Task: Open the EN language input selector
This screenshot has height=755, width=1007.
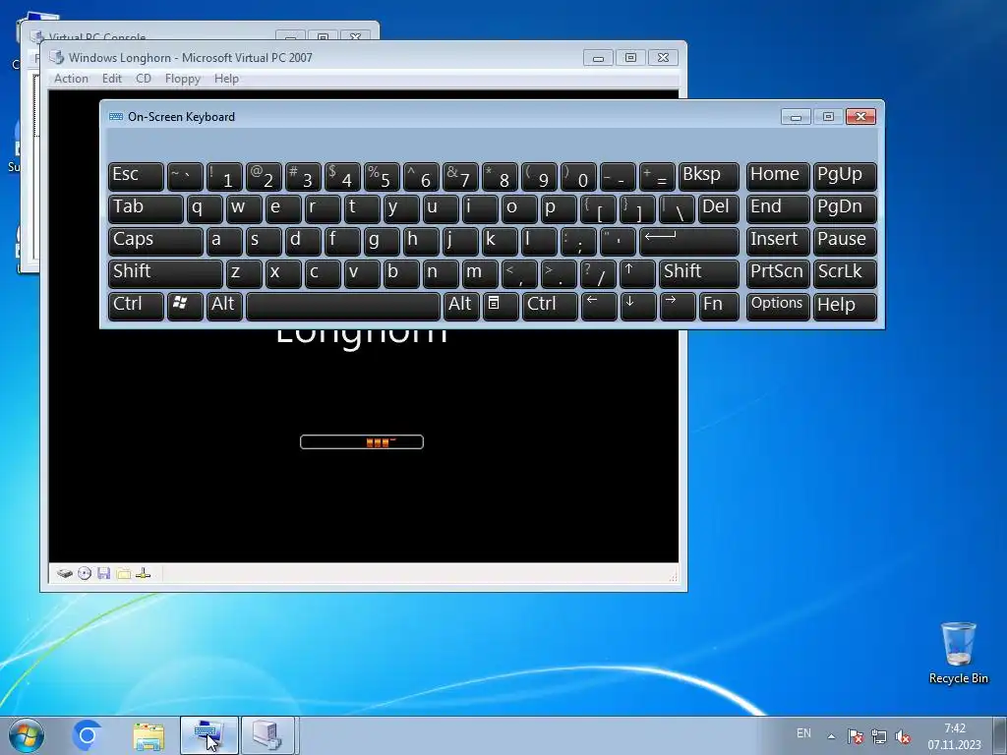Action: (x=803, y=733)
